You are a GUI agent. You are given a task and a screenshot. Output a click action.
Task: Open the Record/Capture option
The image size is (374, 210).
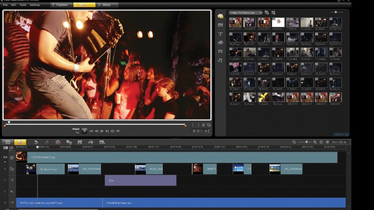(58, 142)
